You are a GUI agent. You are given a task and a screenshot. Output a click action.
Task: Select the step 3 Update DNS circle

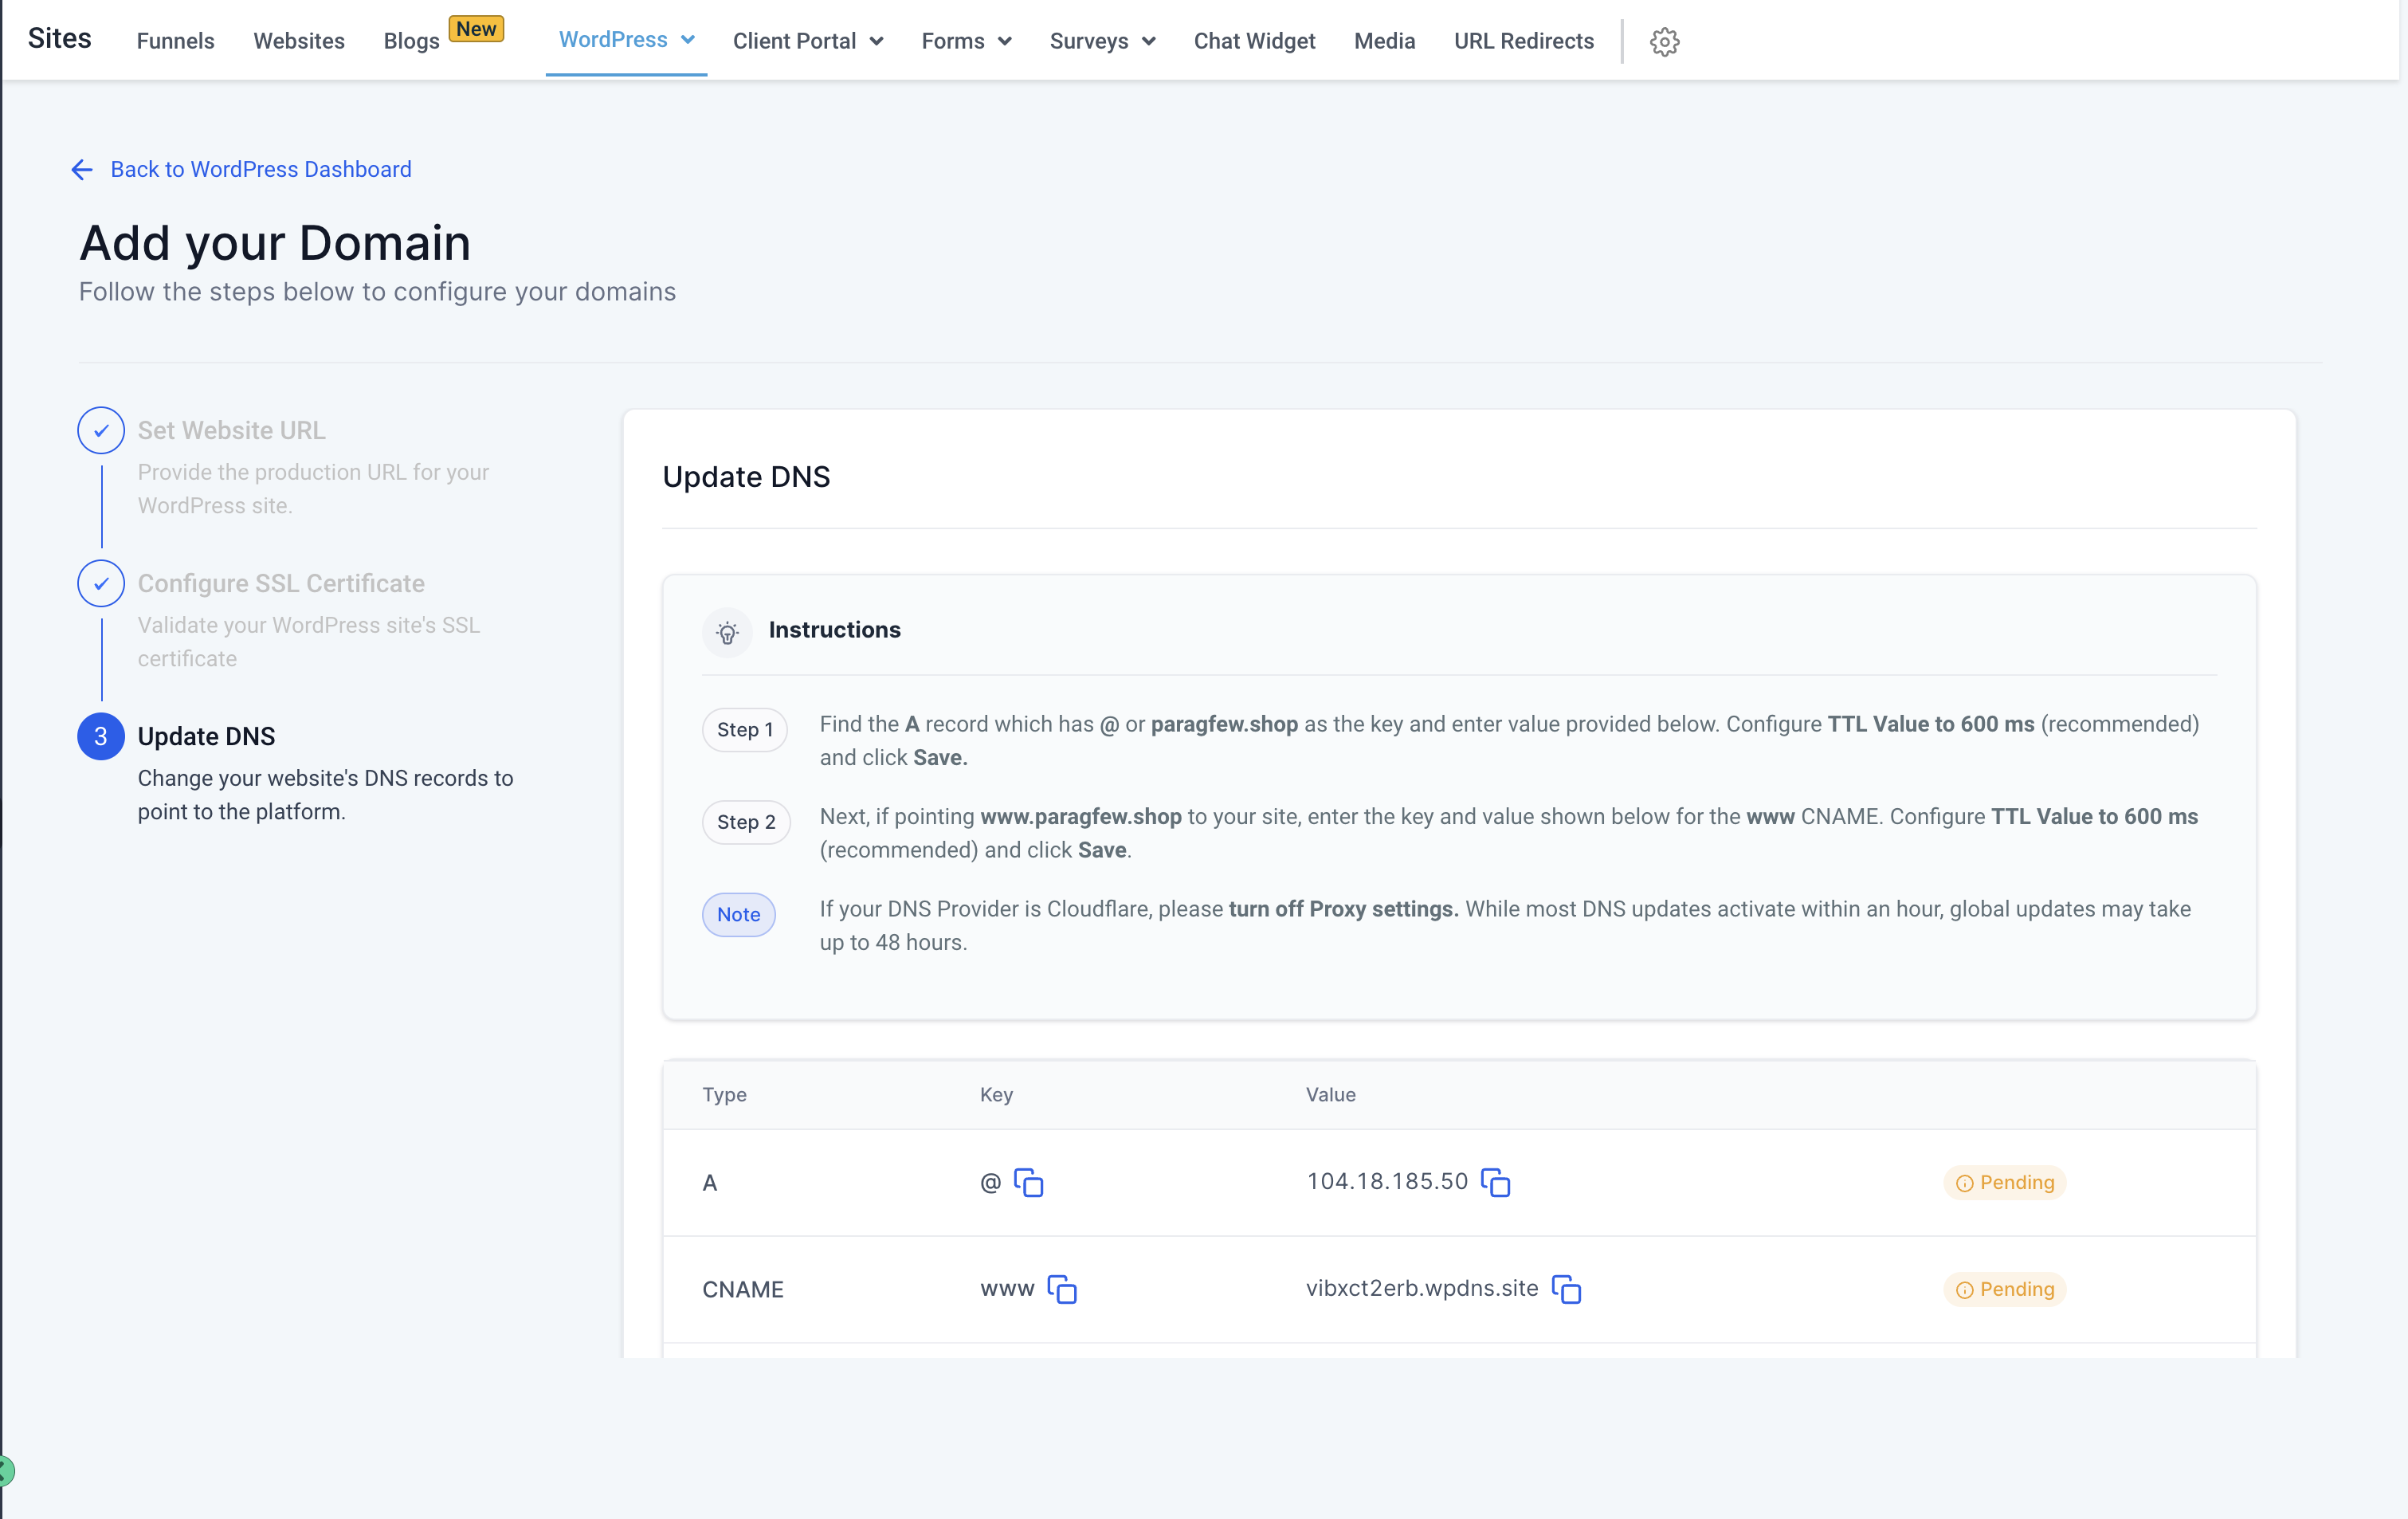click(x=101, y=736)
